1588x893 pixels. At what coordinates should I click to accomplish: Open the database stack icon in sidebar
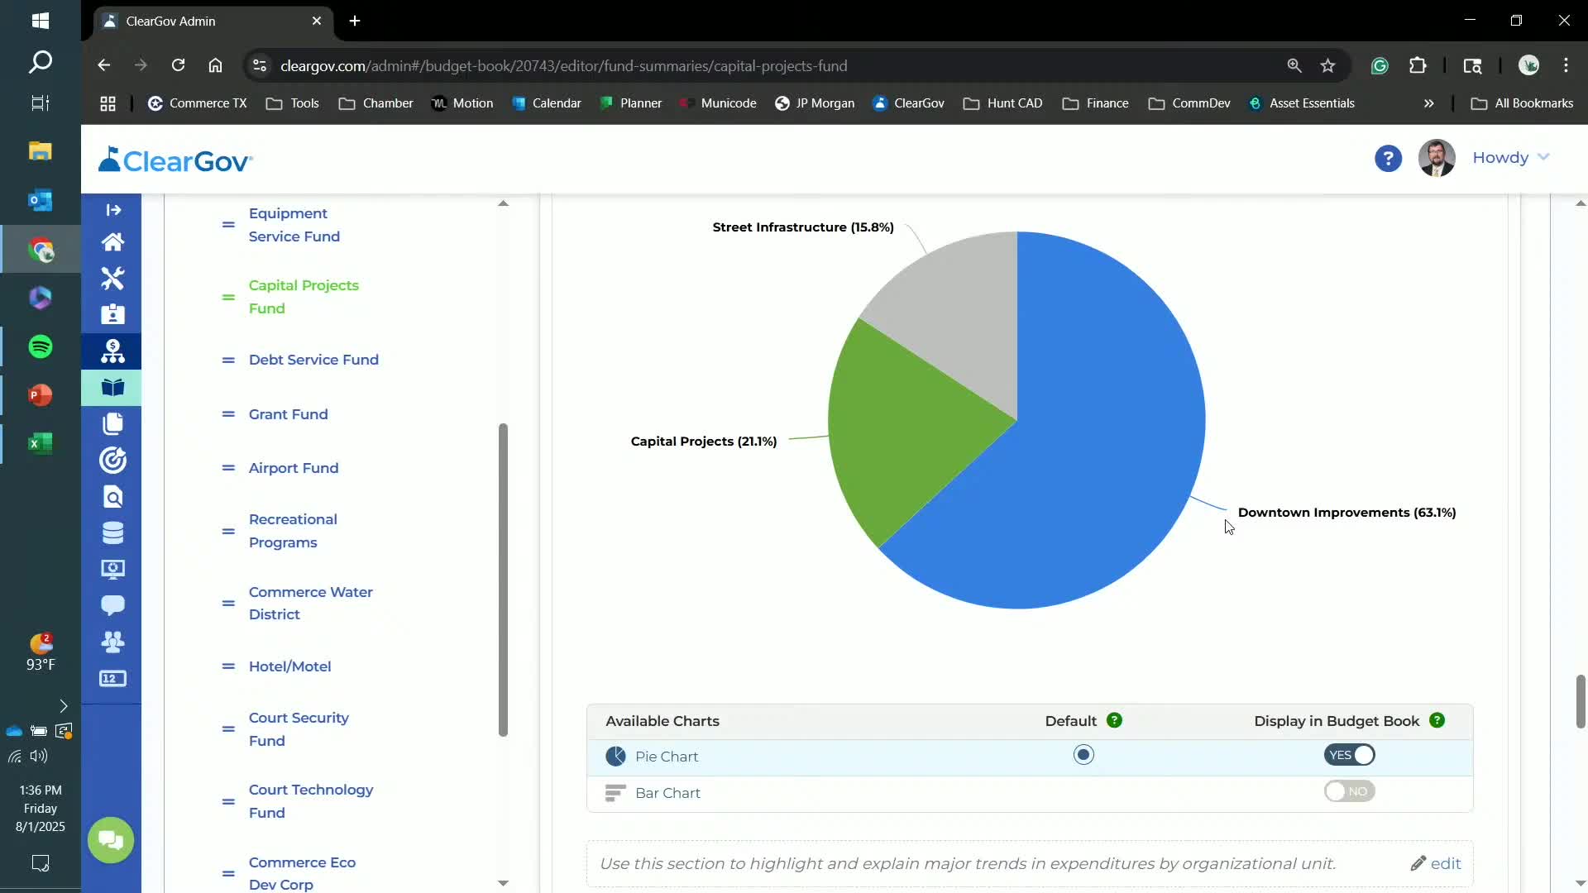coord(112,533)
